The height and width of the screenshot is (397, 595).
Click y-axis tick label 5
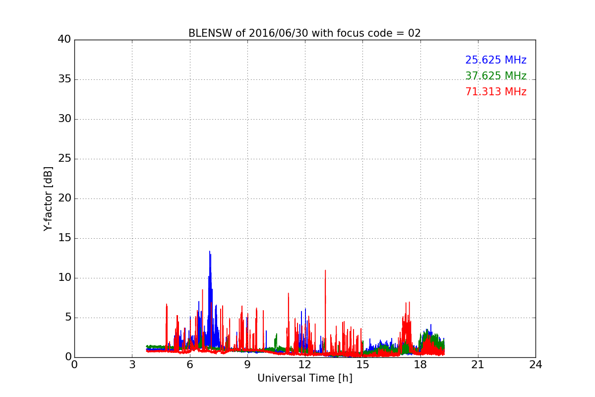pos(67,318)
